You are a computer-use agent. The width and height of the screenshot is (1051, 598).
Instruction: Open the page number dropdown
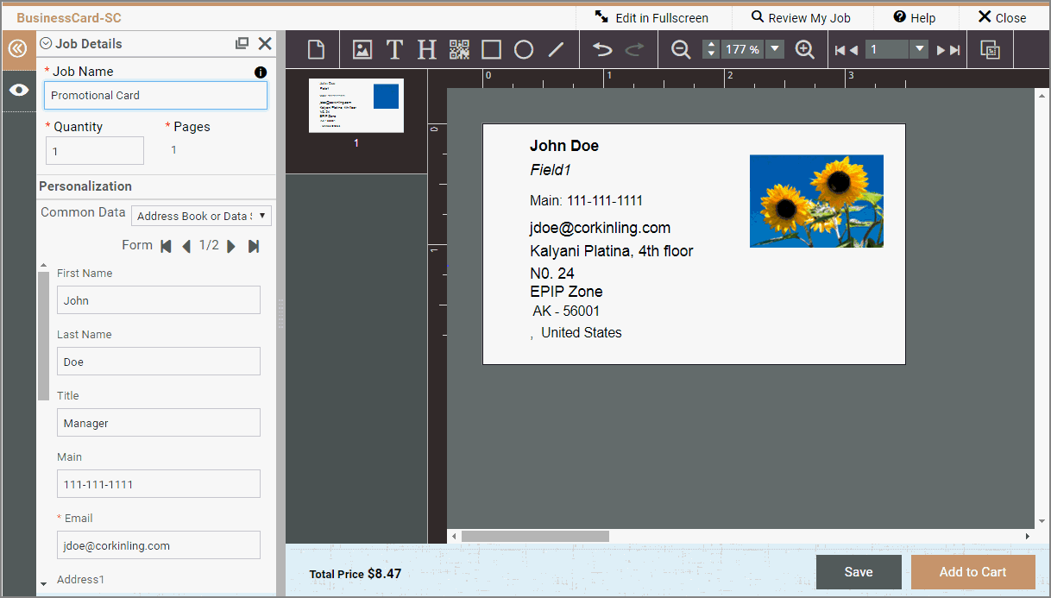[919, 50]
